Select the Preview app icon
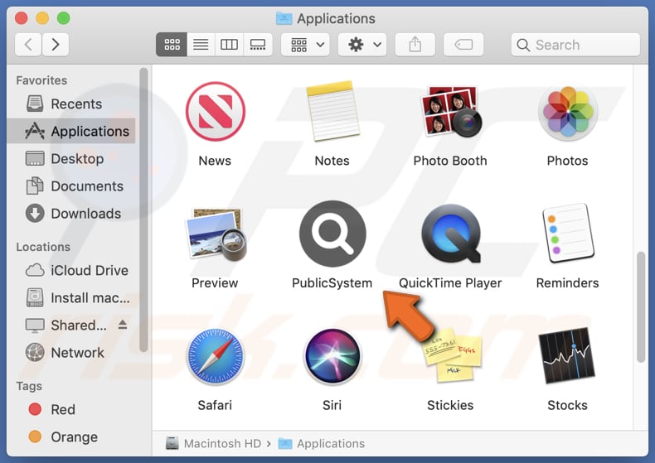Viewport: 655px width, 463px height. point(215,234)
